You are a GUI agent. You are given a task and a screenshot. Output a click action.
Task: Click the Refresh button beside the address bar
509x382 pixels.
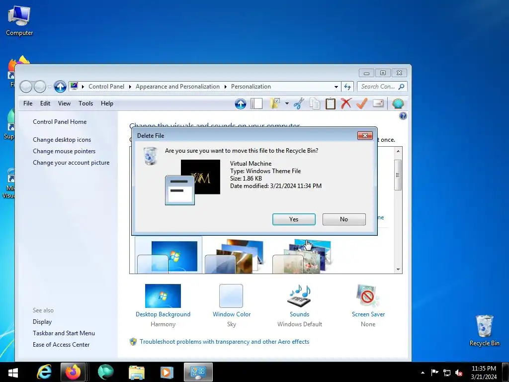(347, 87)
